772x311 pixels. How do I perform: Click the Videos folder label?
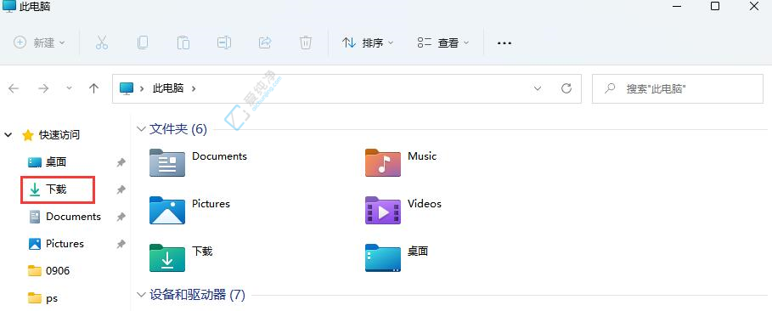[x=425, y=204]
